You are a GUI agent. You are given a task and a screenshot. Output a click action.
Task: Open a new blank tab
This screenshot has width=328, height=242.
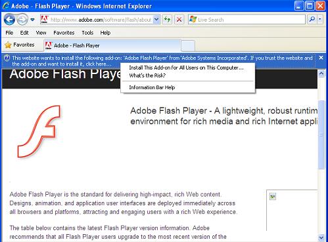[188, 46]
